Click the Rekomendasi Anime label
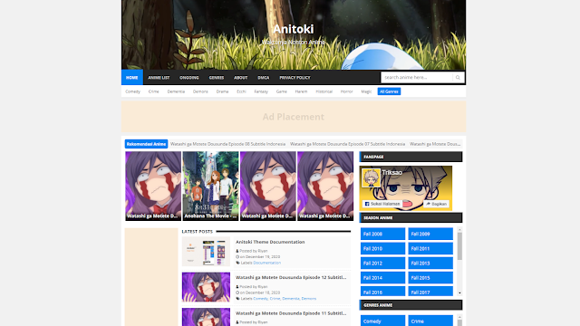Screen dimensions: 580x326 pos(146,144)
